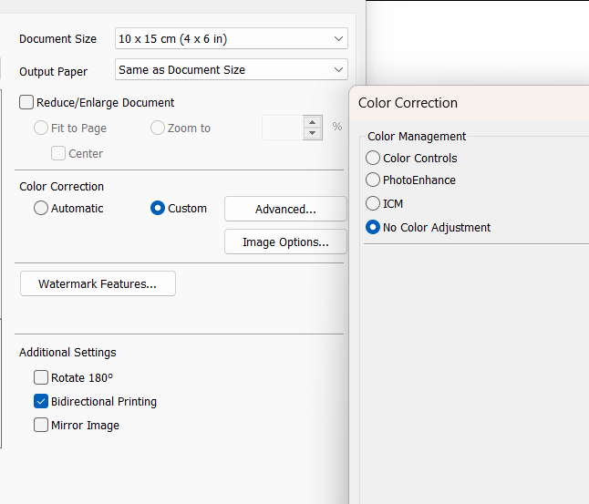Image resolution: width=589 pixels, height=504 pixels.
Task: Enable the Reduce/Enlarge Document checkbox
Action: 26,103
